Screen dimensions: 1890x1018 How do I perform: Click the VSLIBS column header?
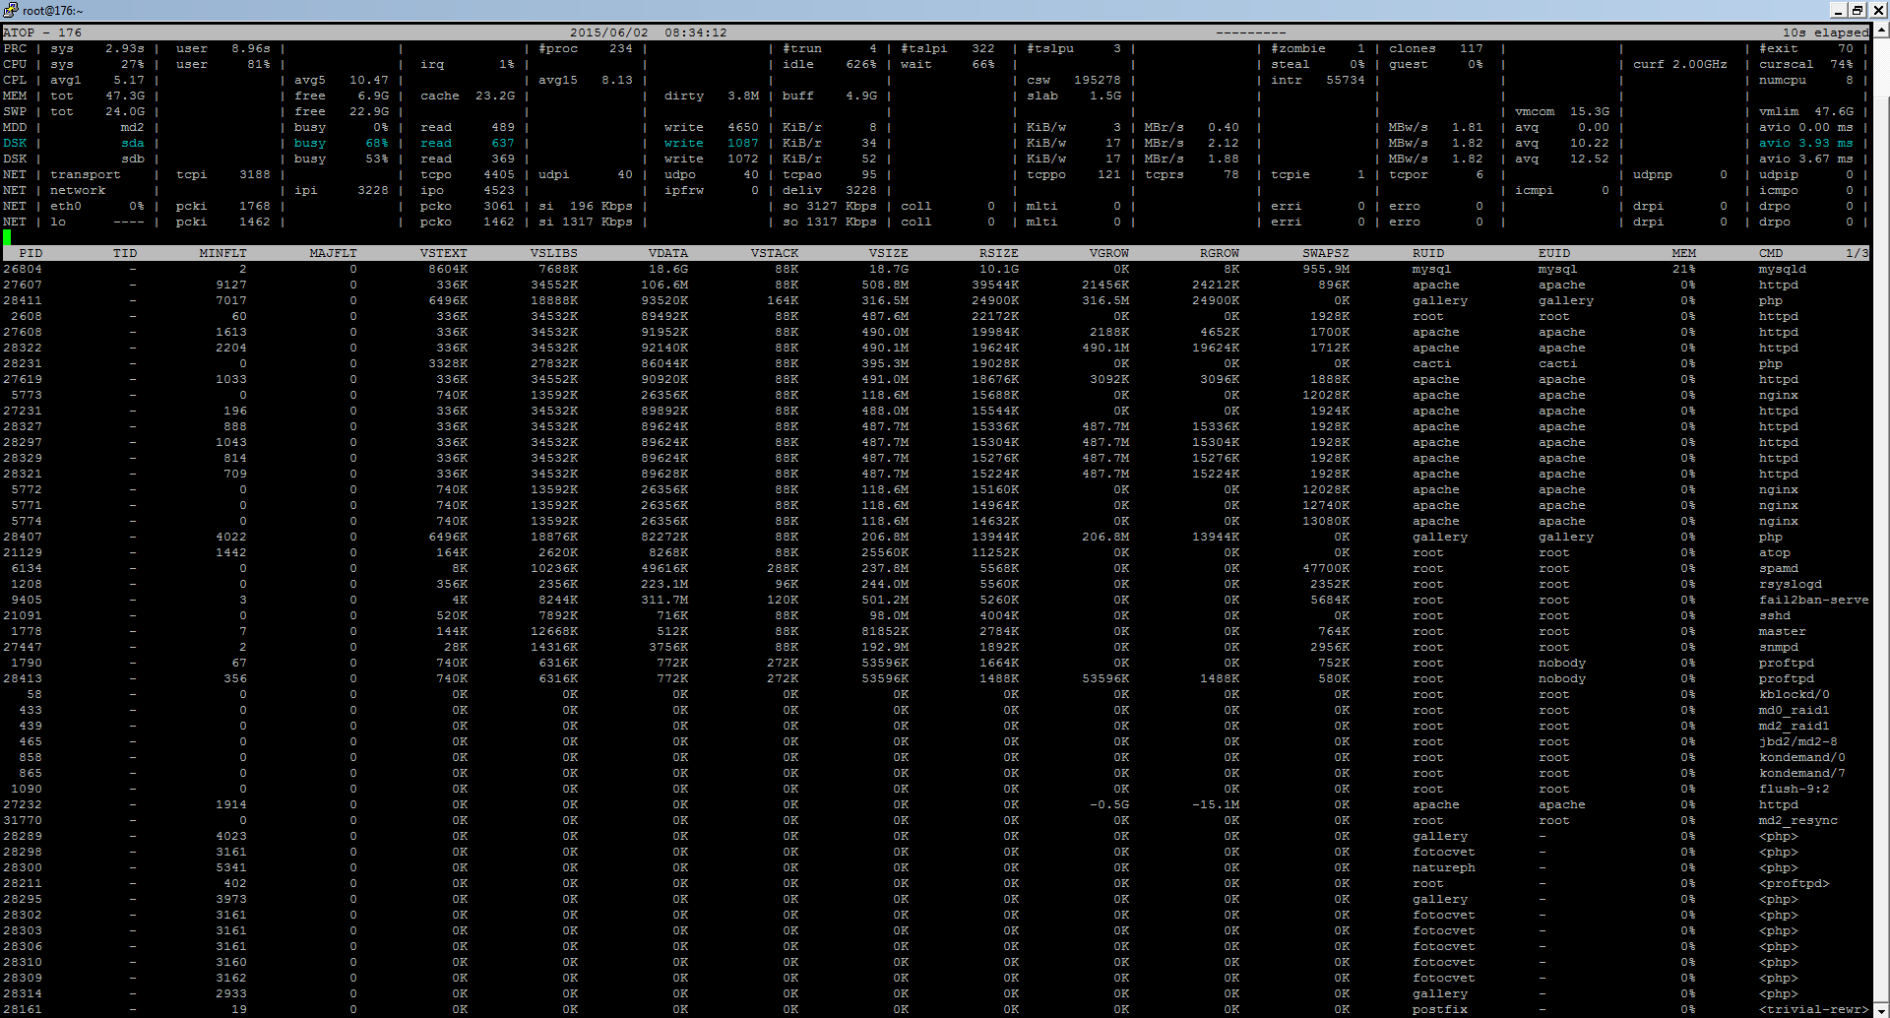click(x=554, y=253)
